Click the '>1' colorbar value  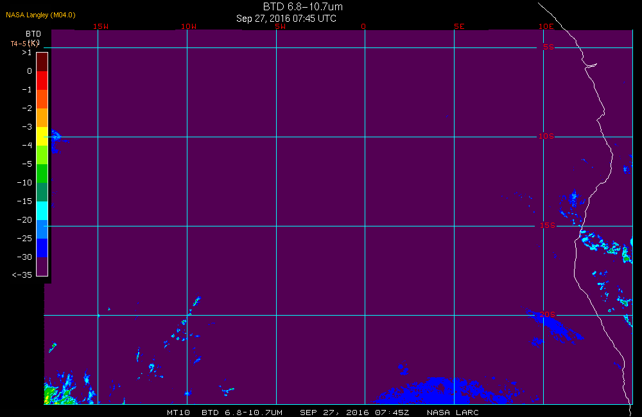pos(26,53)
